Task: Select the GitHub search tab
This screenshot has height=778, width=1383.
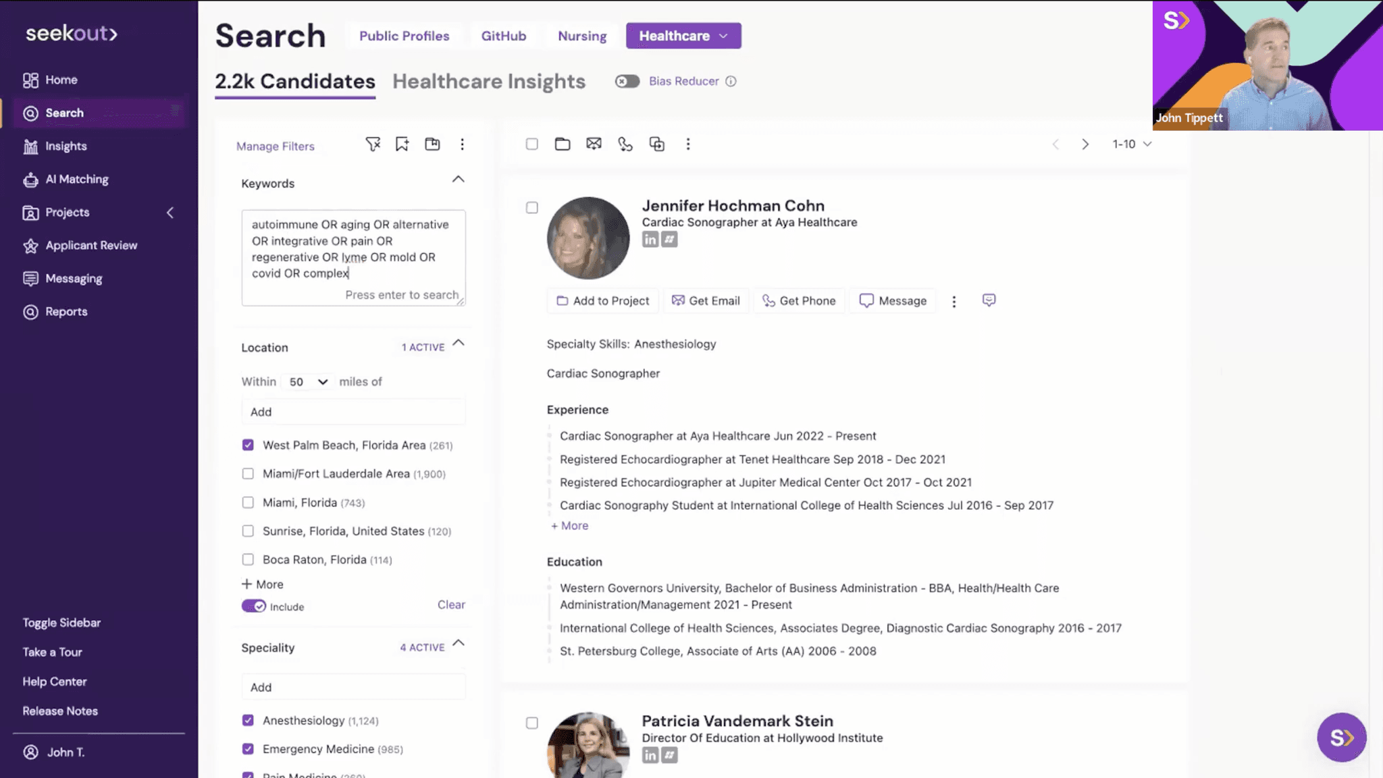Action: (x=503, y=36)
